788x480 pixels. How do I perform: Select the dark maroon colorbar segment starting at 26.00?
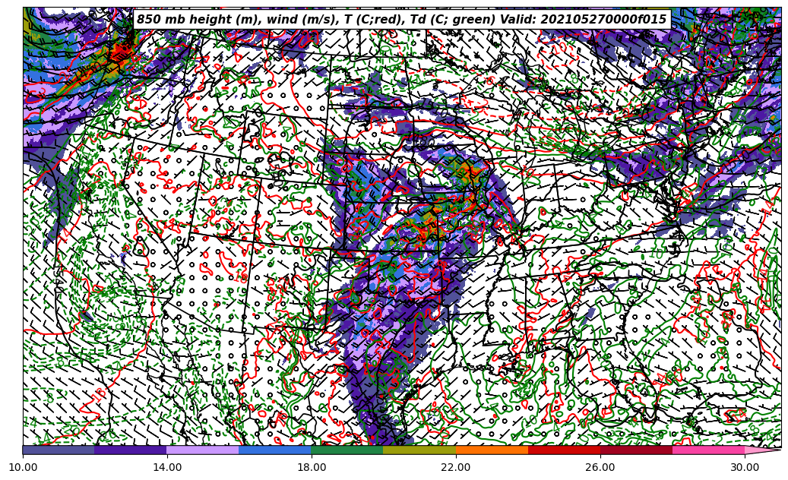(636, 450)
